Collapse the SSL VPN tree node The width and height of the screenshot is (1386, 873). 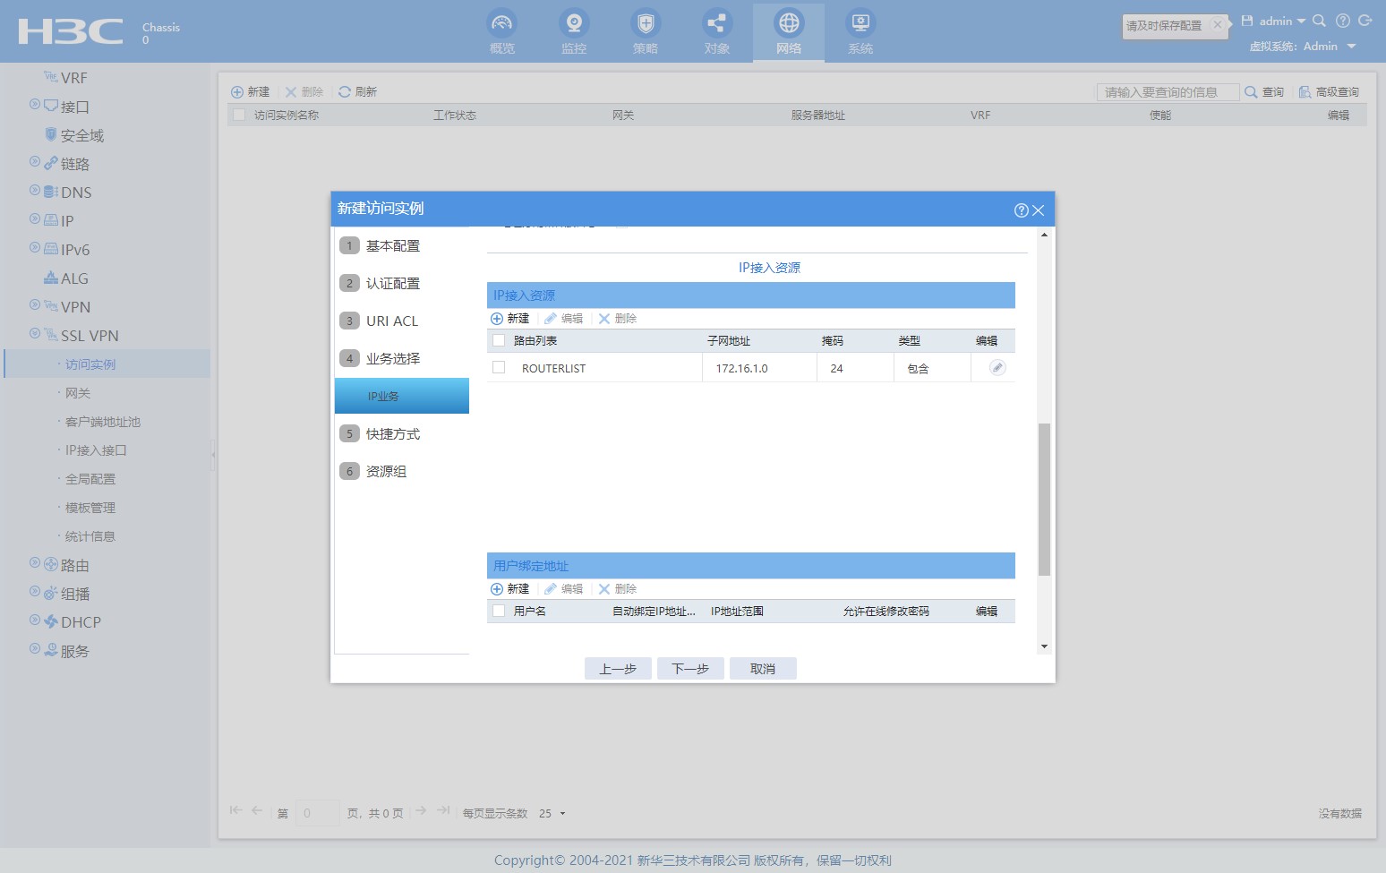tap(35, 334)
